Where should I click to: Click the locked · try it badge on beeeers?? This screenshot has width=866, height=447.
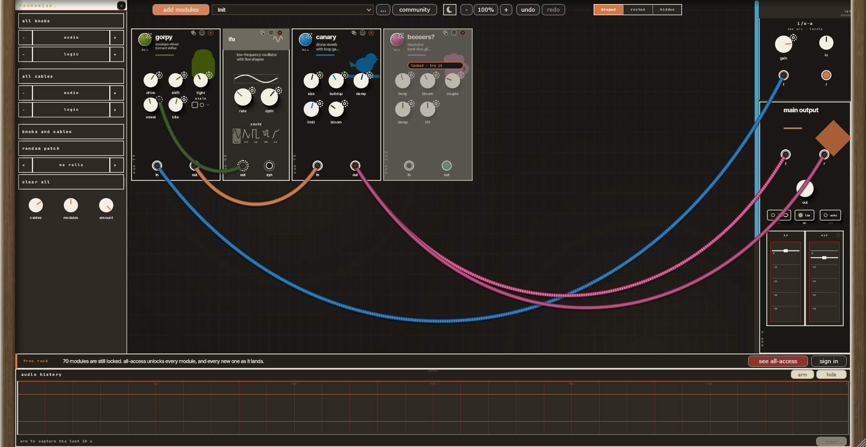click(x=435, y=66)
